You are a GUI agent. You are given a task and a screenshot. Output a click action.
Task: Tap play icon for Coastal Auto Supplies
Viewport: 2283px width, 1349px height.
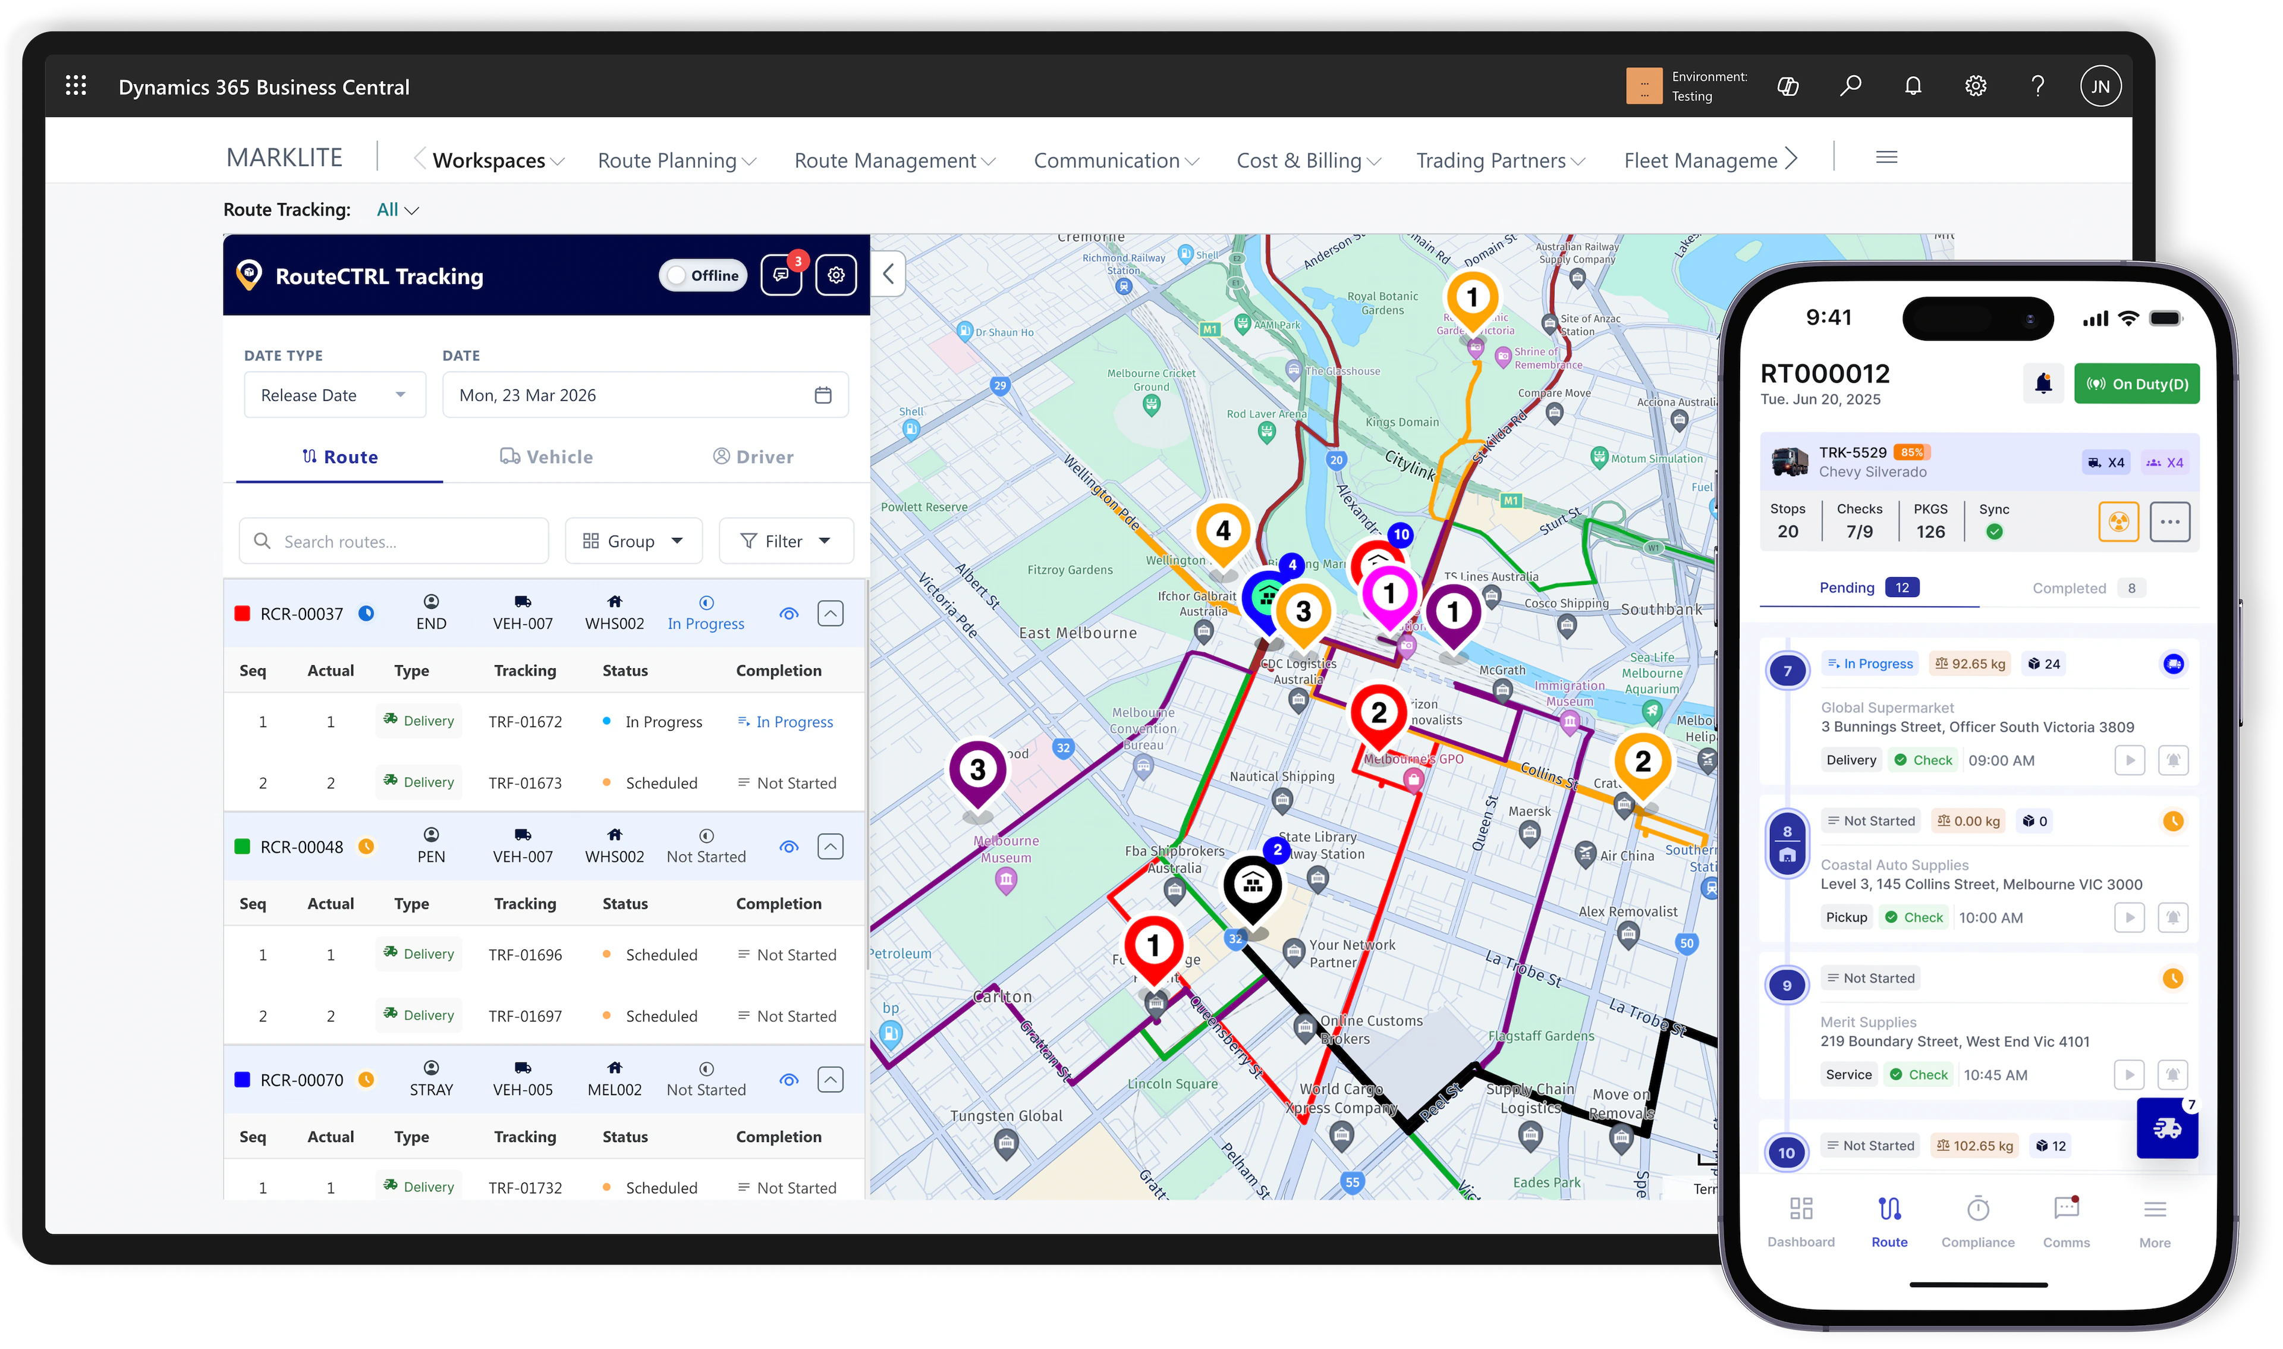tap(2130, 918)
